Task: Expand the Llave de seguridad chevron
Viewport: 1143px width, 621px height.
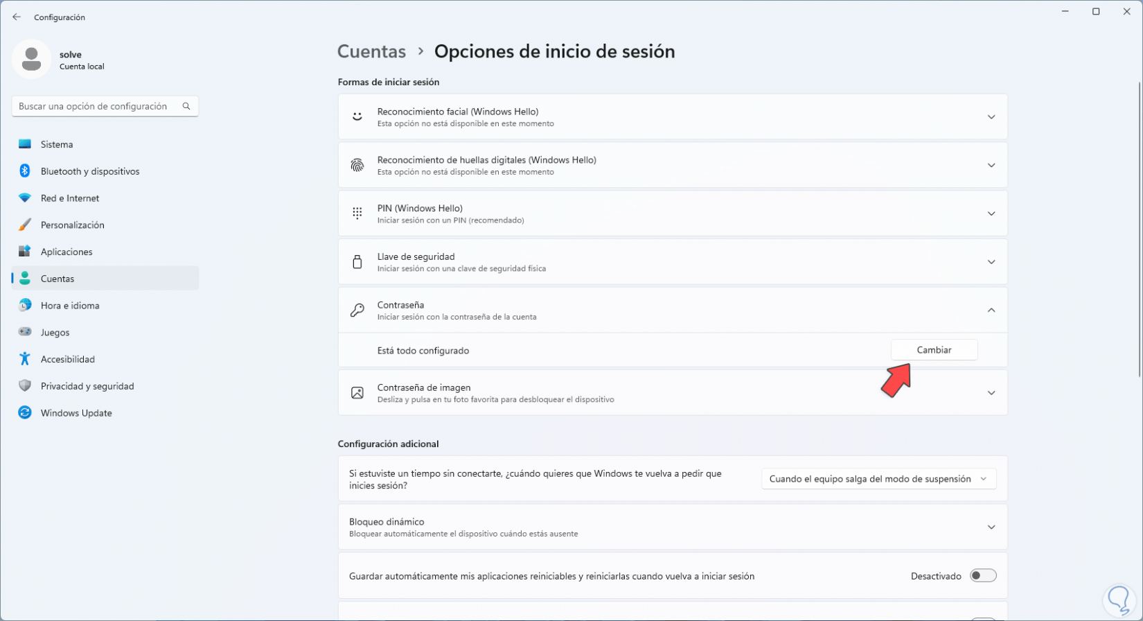Action: 991,262
